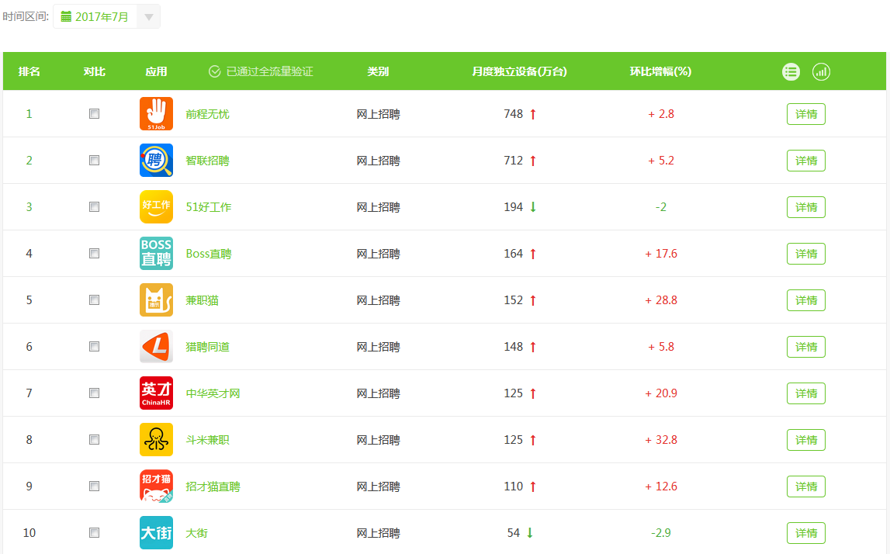Click the 748 device count value

(x=513, y=113)
